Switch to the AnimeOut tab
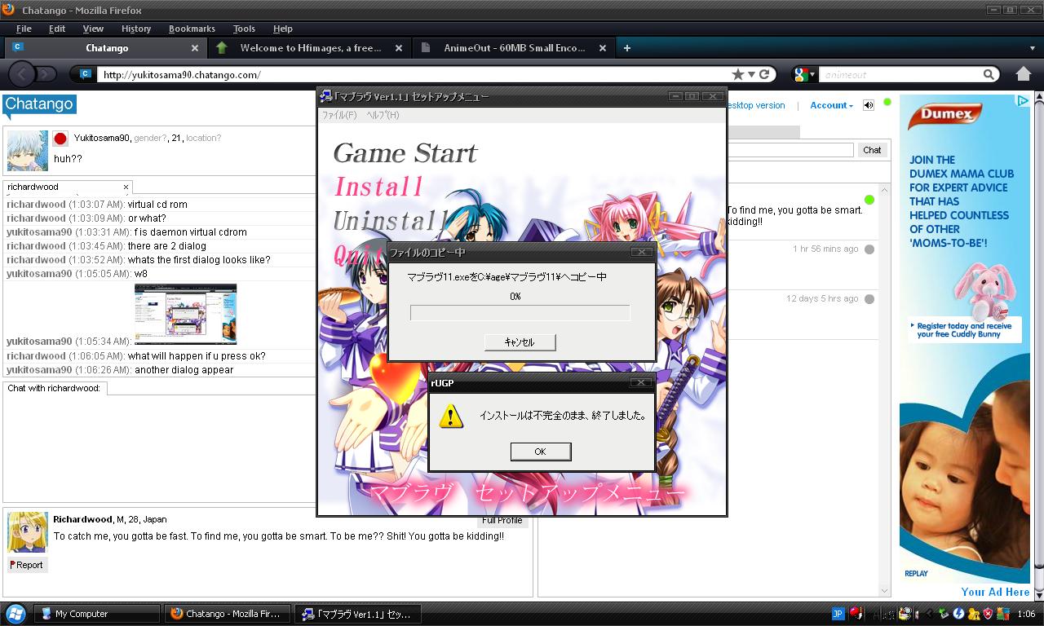The image size is (1044, 626). point(515,48)
